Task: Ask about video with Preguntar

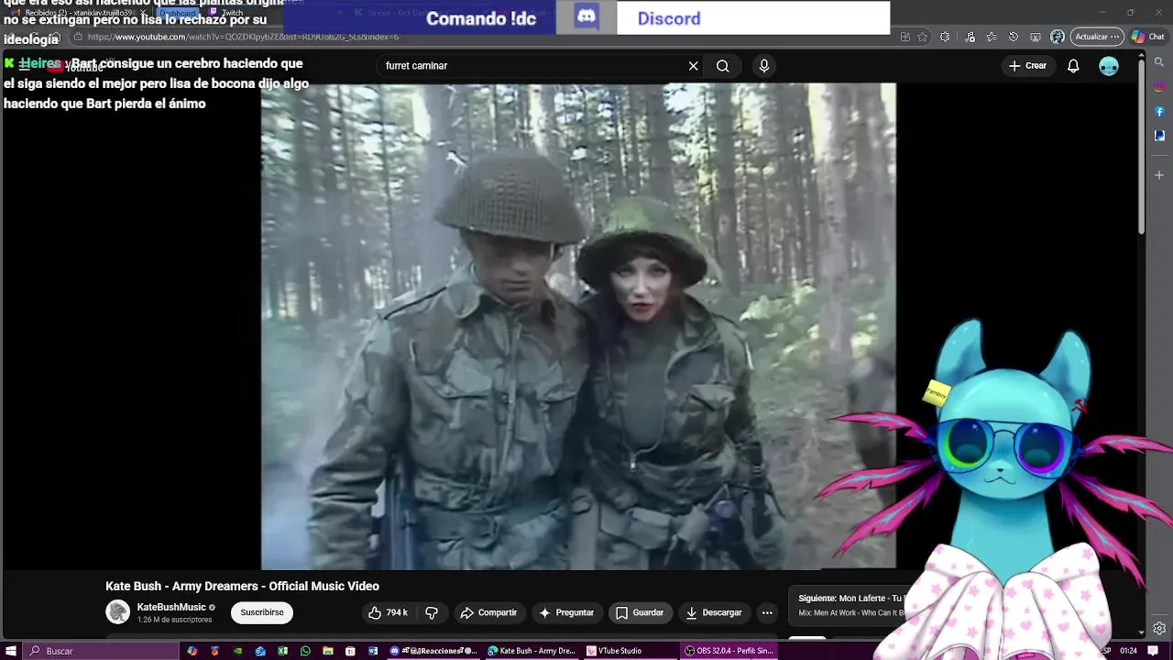Action: click(567, 612)
